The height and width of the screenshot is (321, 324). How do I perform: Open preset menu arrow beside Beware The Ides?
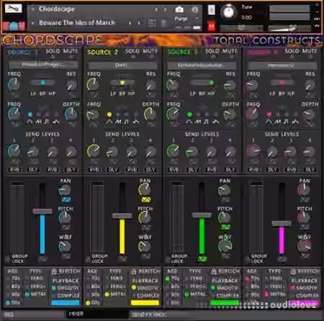33,23
